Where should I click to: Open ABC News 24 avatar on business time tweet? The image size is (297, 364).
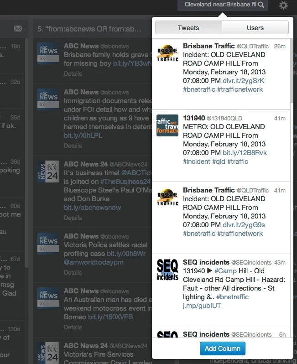pos(48,172)
